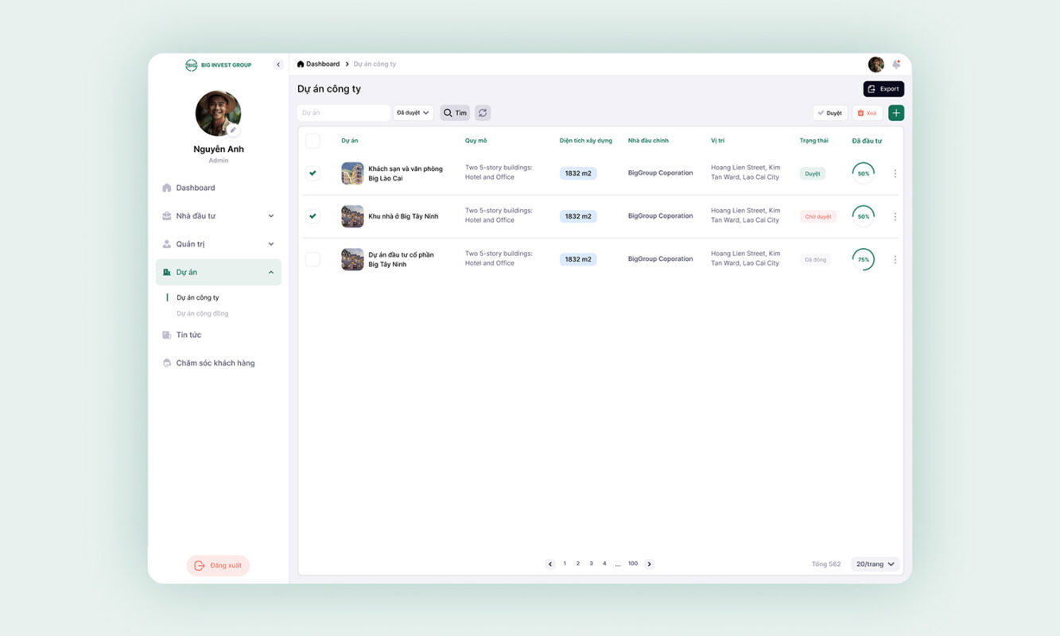The image size is (1060, 636).
Task: Click the 75% progress ring indicator
Action: coord(863,259)
